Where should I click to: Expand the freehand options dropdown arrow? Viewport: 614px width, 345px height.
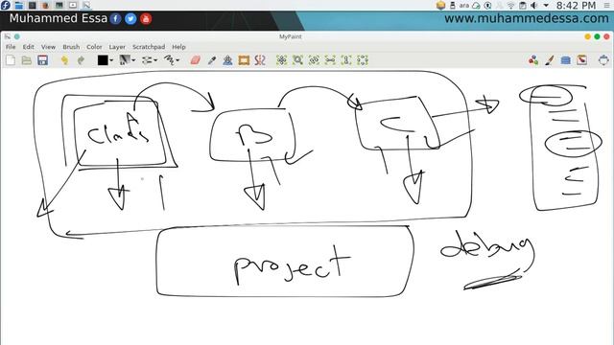pyautogui.click(x=178, y=60)
